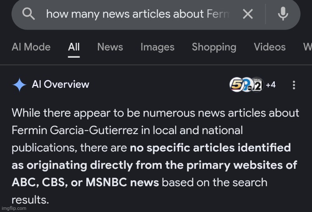Tap the microphone voice search icon

coord(283,14)
